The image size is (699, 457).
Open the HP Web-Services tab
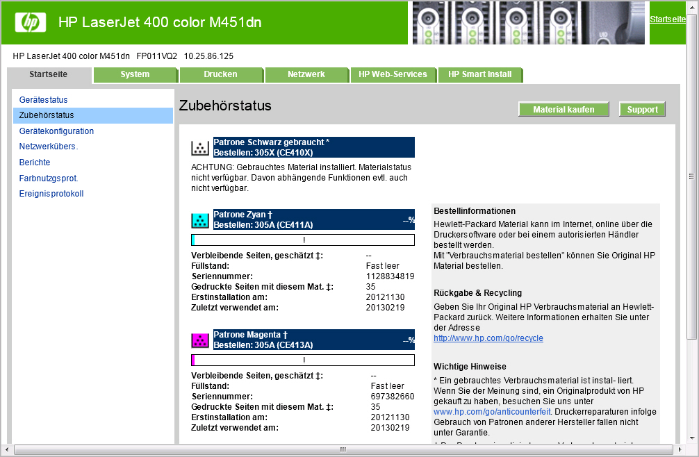(393, 74)
